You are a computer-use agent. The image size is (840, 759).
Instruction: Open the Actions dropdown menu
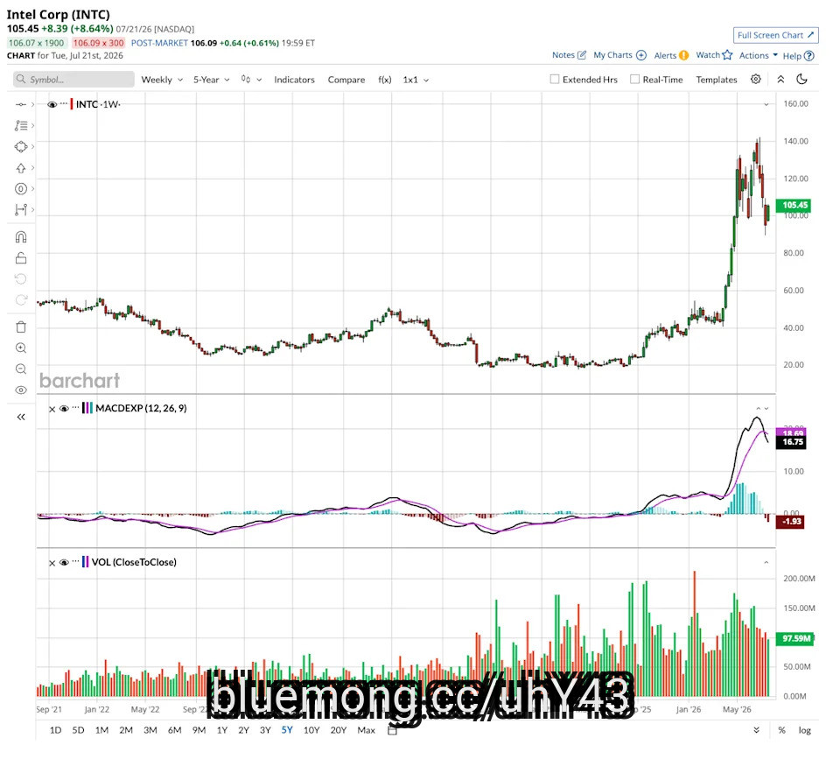[758, 55]
